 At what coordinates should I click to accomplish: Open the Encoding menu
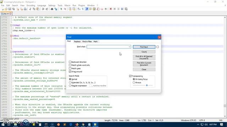pos(31,5)
